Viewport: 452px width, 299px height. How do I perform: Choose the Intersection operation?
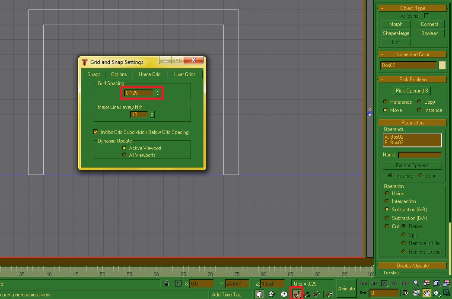click(x=387, y=201)
